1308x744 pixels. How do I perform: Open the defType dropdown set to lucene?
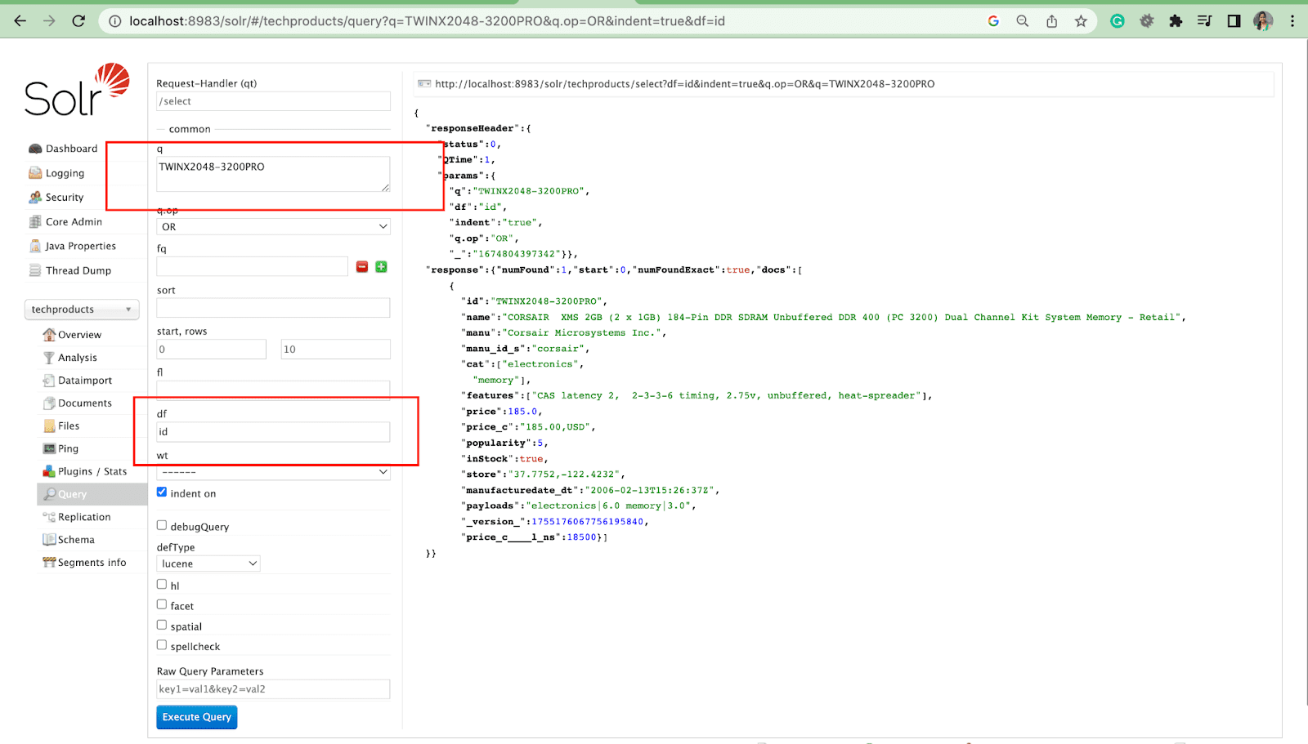[208, 564]
